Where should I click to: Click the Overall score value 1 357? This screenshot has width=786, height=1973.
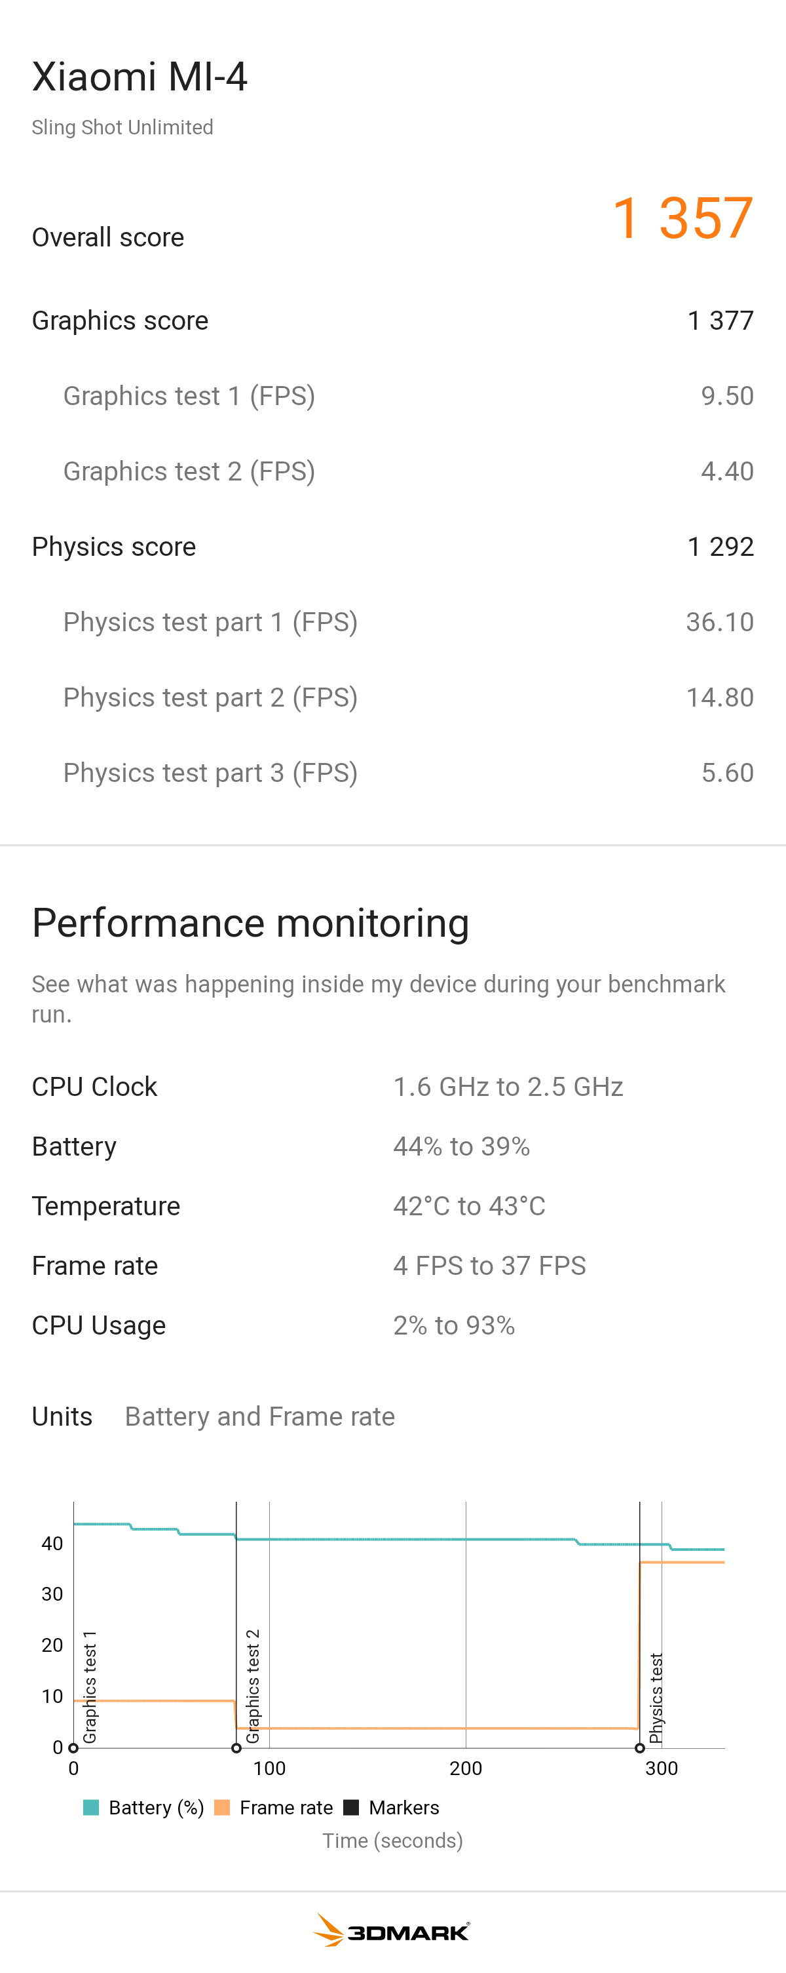coord(683,218)
